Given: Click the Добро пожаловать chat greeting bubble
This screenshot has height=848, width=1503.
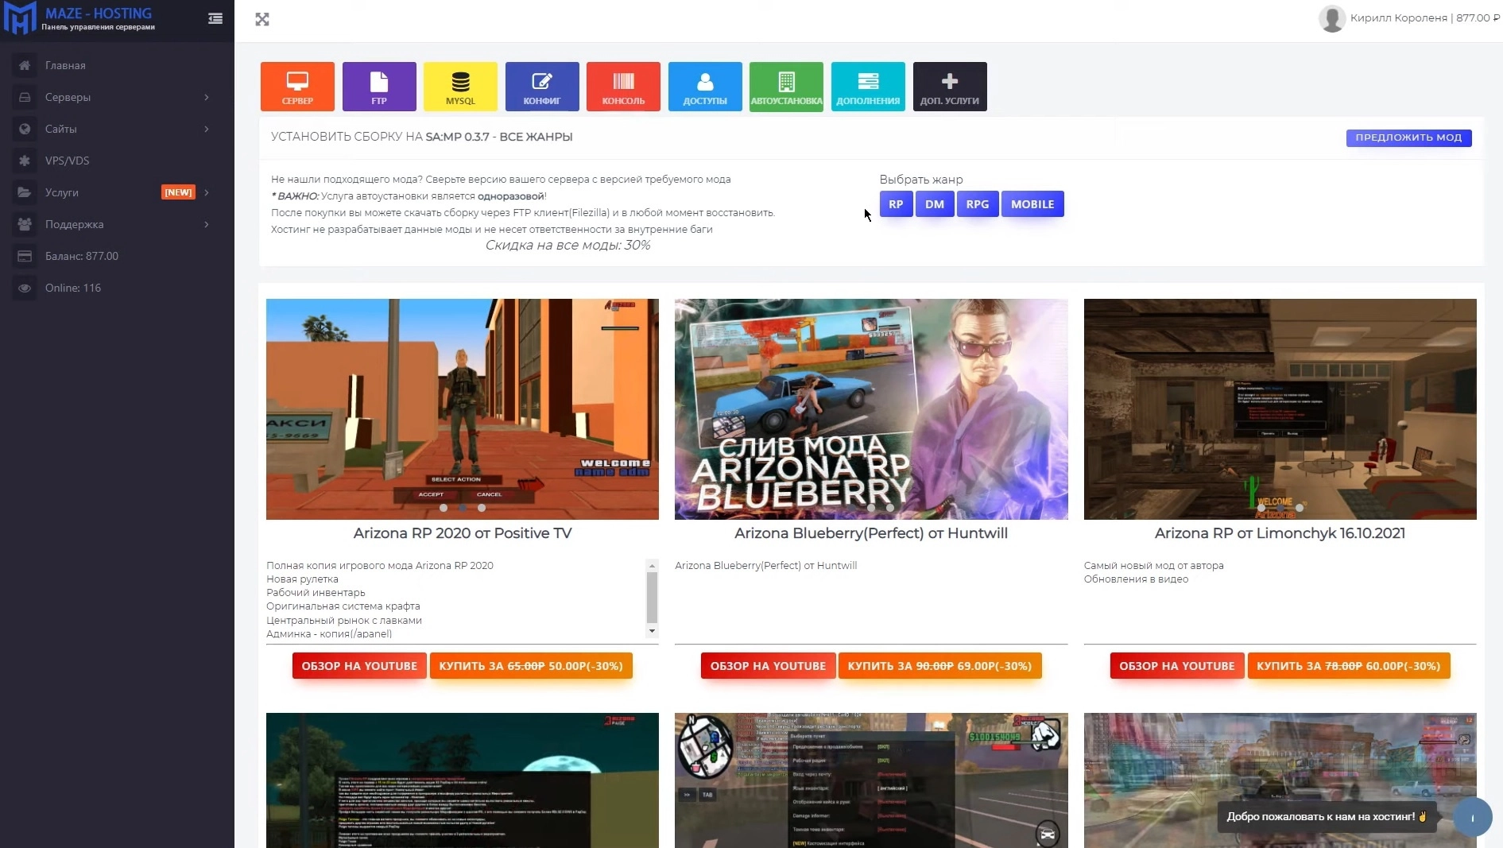Looking at the screenshot, I should coord(1327,817).
